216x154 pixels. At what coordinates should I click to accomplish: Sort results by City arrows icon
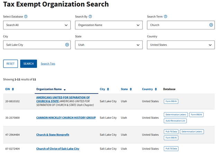(108, 89)
